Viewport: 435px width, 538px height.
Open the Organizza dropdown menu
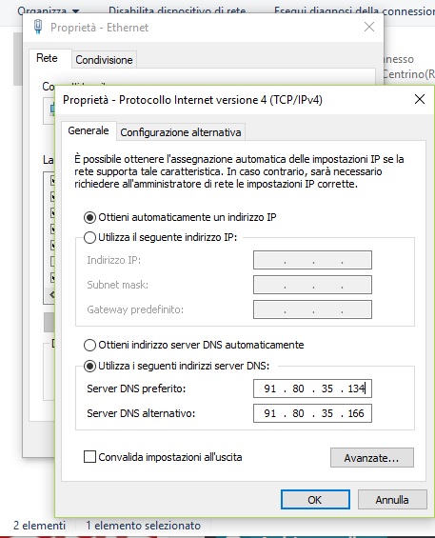[48, 10]
